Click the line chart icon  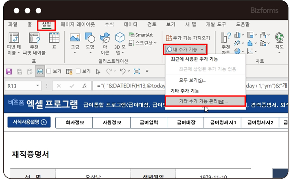237,43
